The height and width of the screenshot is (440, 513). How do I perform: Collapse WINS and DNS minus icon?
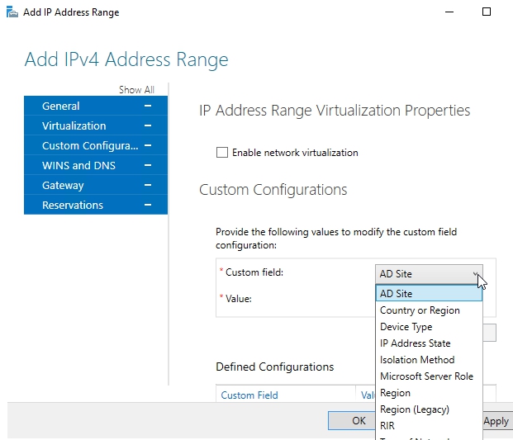pos(148,165)
